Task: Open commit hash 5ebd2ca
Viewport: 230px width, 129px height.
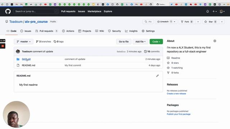Action: coord(121,52)
